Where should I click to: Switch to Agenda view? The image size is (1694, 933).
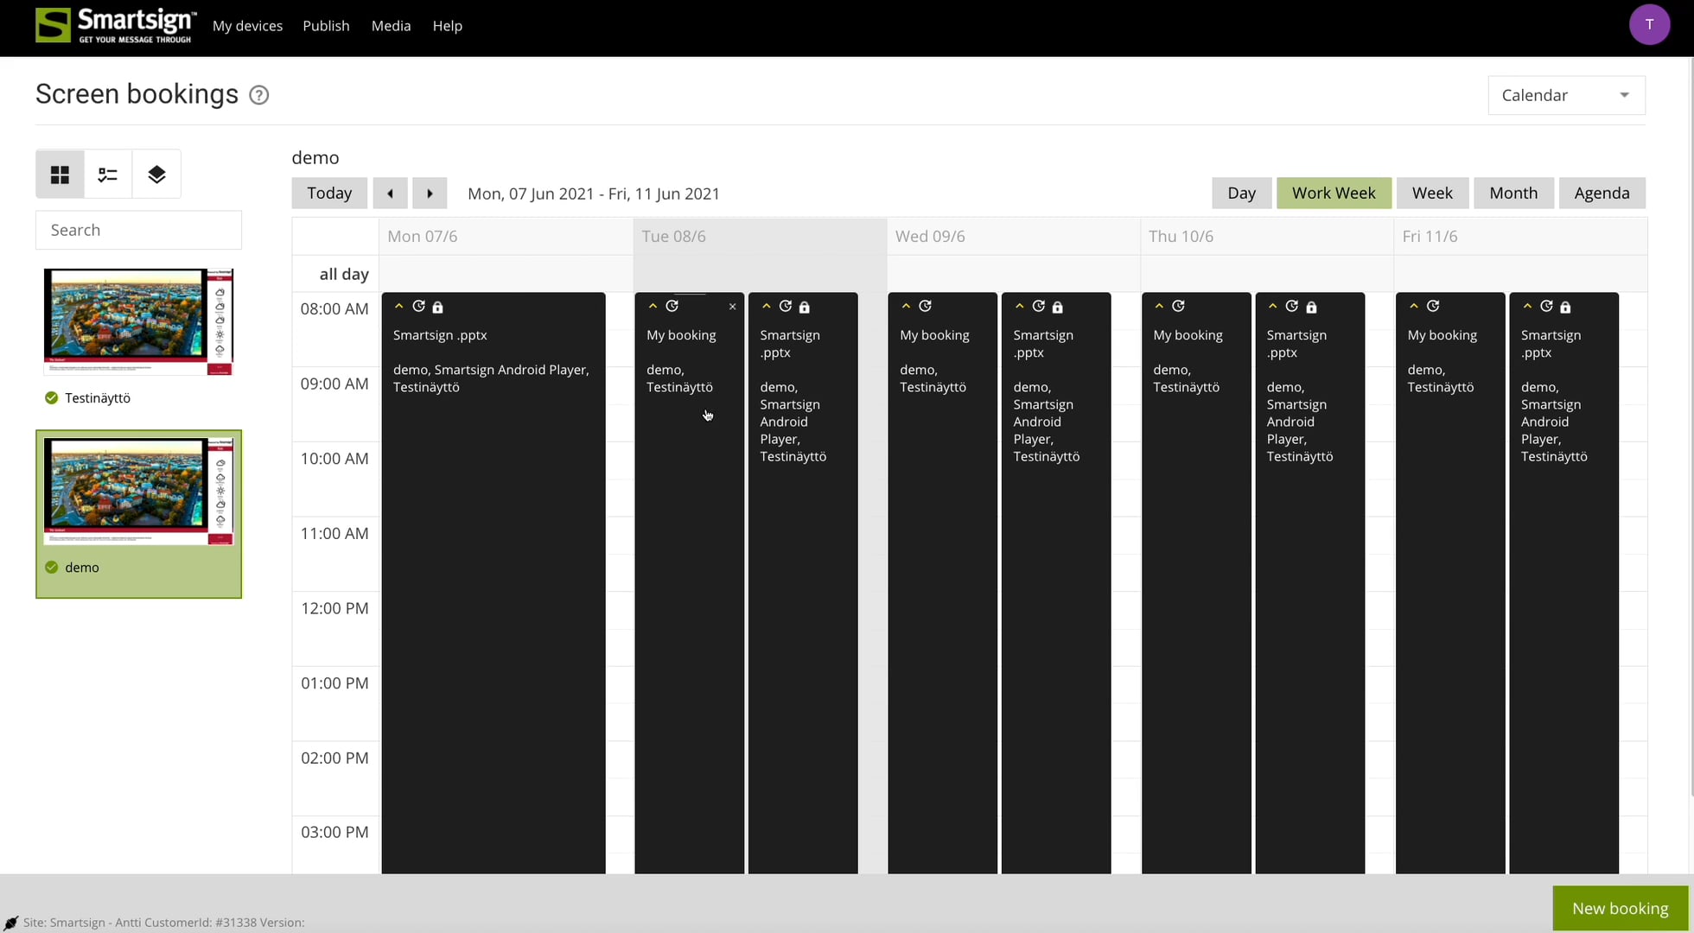(1602, 193)
